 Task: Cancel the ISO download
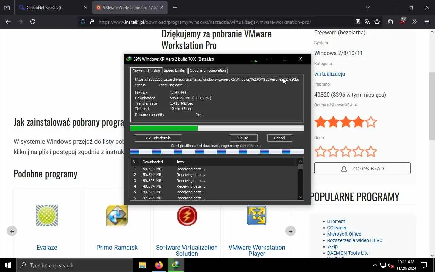click(x=279, y=138)
